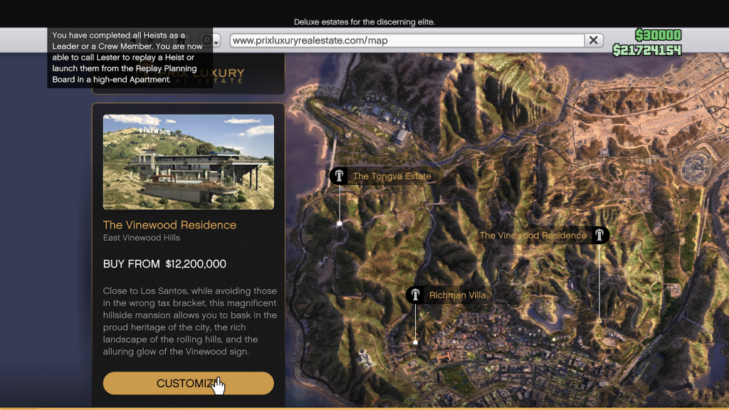Click the Vinewood Residence mansion photo
The height and width of the screenshot is (410, 729).
click(188, 162)
